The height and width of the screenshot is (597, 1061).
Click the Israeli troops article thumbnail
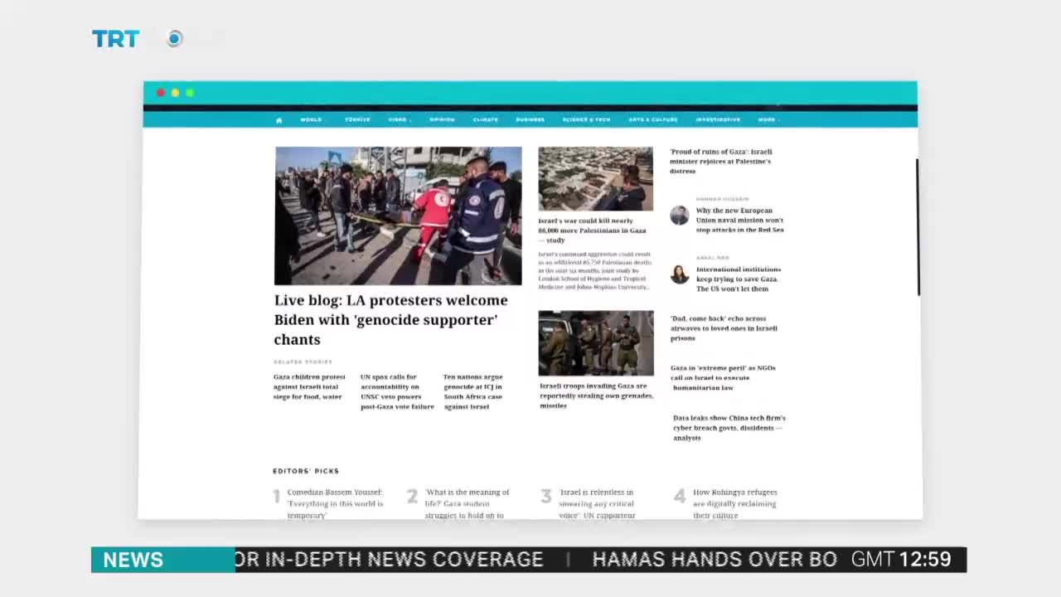click(595, 343)
